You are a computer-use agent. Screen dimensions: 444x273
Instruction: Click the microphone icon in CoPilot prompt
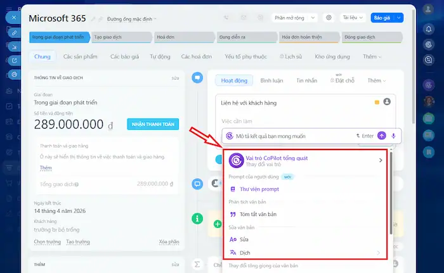pos(393,136)
